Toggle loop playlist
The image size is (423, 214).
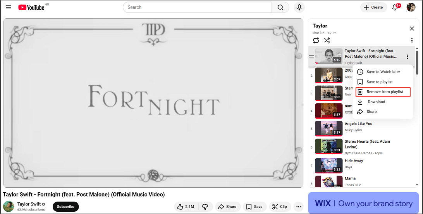click(316, 40)
